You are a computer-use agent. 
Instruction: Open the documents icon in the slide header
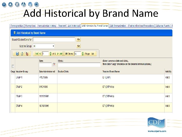[17, 4]
